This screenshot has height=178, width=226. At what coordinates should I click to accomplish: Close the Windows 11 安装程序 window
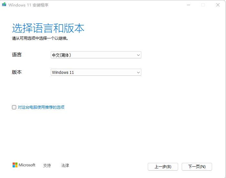click(x=218, y=5)
